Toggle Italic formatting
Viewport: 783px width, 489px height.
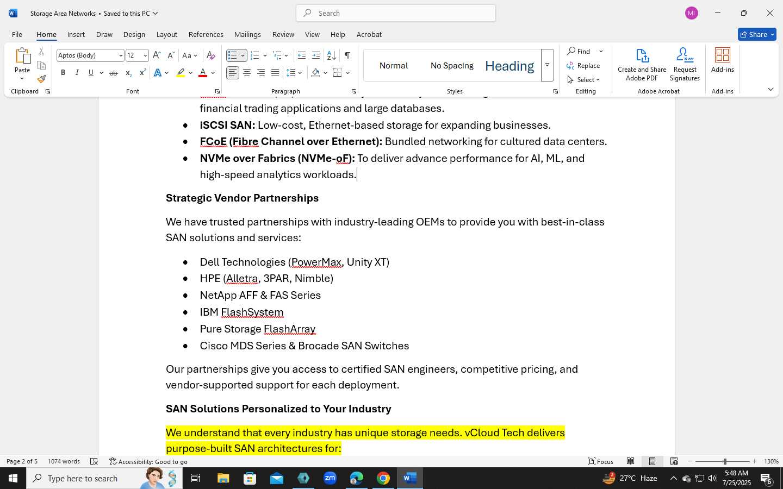(77, 73)
